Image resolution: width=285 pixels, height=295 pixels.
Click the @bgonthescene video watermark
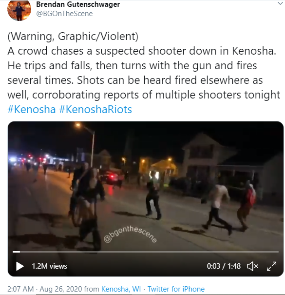(x=130, y=235)
